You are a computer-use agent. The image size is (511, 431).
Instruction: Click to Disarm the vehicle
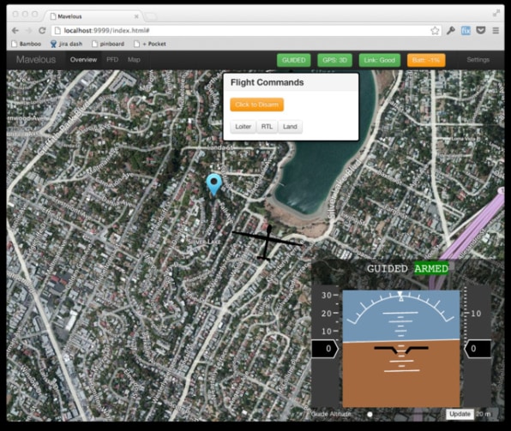point(257,105)
